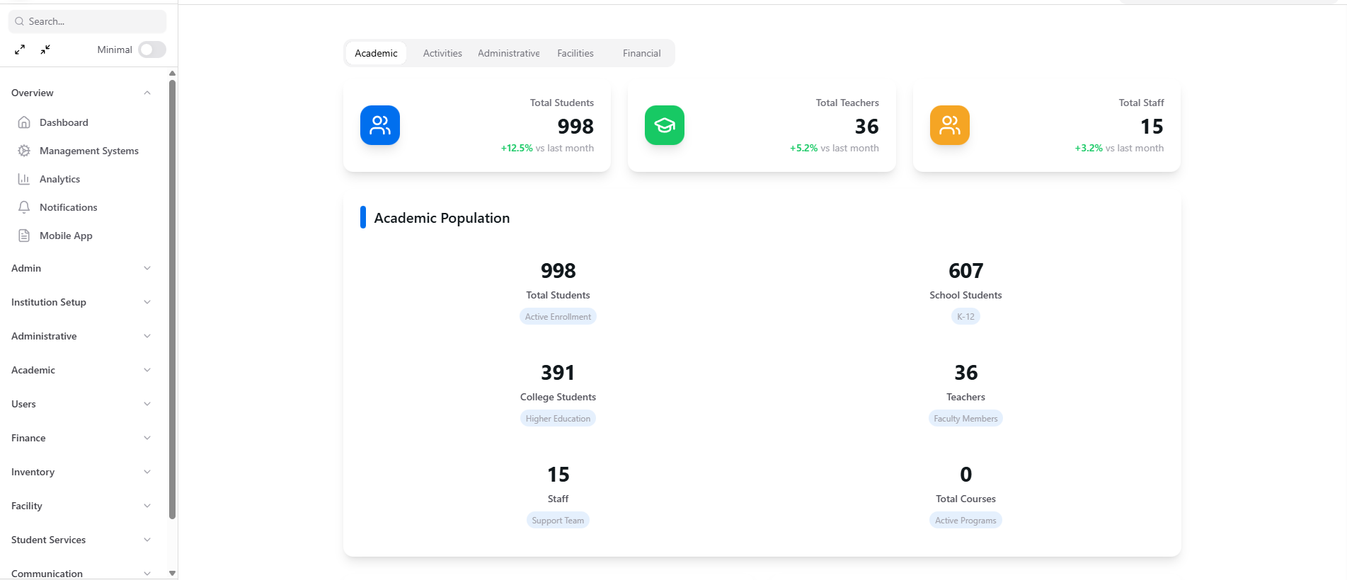Click the blue Total Students people icon

(x=379, y=125)
